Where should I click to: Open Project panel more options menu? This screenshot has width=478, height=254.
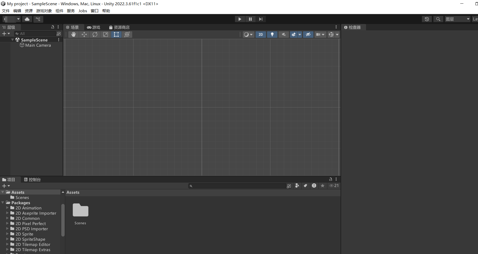coord(336,179)
